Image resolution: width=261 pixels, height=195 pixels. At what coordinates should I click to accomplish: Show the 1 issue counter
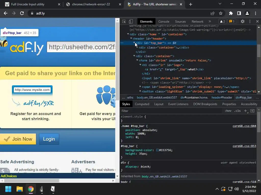pyautogui.click(x=232, y=21)
